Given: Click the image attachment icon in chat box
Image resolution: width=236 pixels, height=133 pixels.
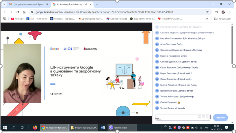Looking at the screenshot, I should tap(199, 117).
